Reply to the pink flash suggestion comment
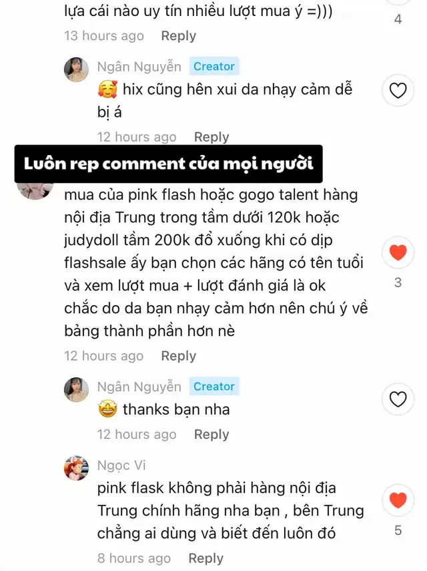 [x=179, y=356]
